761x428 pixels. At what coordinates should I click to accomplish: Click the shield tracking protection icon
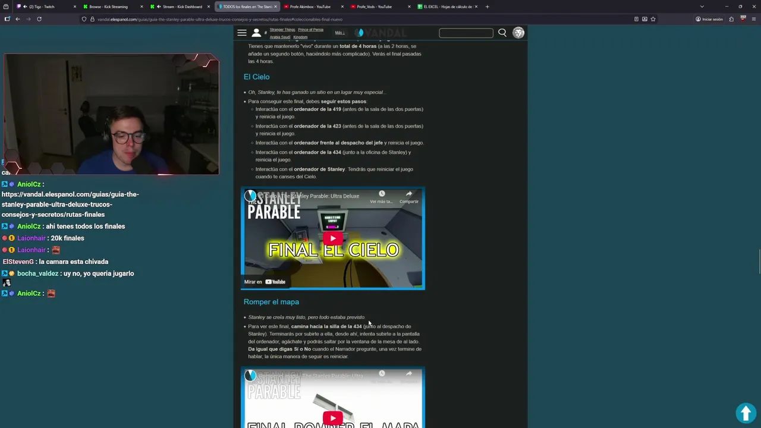pos(84,19)
